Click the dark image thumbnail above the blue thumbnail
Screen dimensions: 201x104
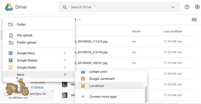tap(65, 84)
